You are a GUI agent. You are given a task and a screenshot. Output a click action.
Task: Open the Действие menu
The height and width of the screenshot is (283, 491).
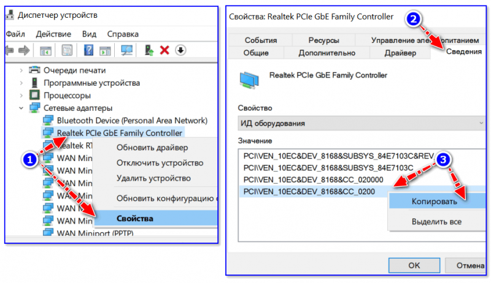pos(53,34)
